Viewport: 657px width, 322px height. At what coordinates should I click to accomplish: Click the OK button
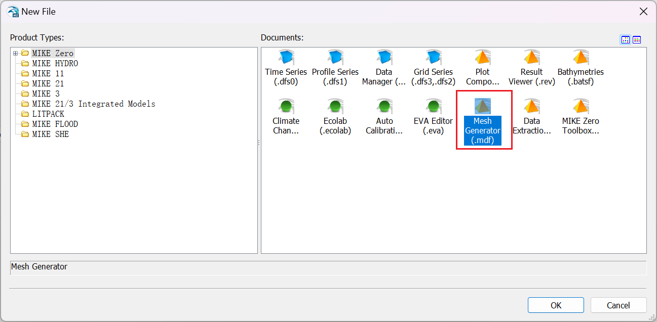pyautogui.click(x=556, y=305)
